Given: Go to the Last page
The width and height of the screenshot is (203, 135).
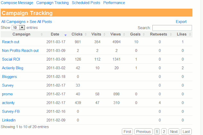Looking at the screenshot, I should tap(186, 132).
